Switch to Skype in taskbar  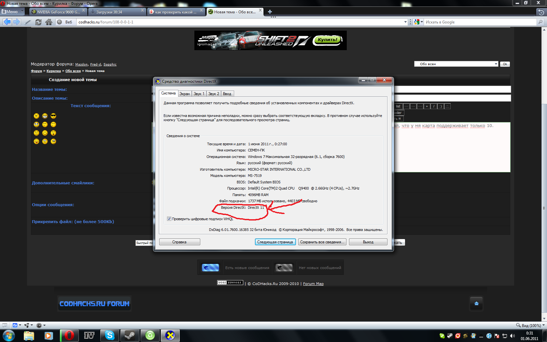tap(109, 335)
